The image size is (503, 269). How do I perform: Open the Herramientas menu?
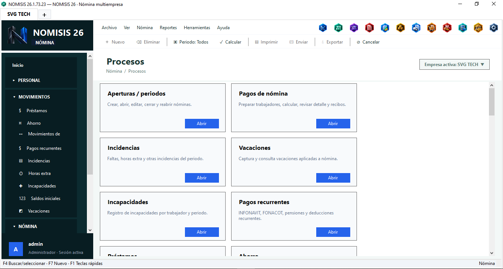[197, 28]
